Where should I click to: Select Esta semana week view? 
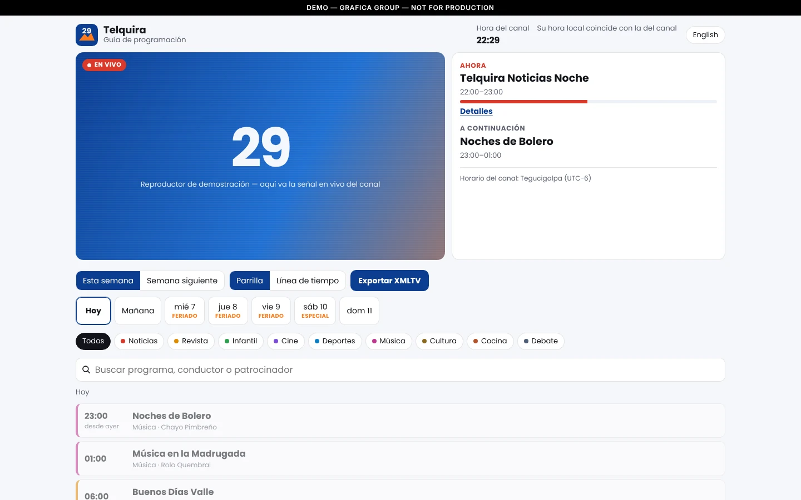108,281
